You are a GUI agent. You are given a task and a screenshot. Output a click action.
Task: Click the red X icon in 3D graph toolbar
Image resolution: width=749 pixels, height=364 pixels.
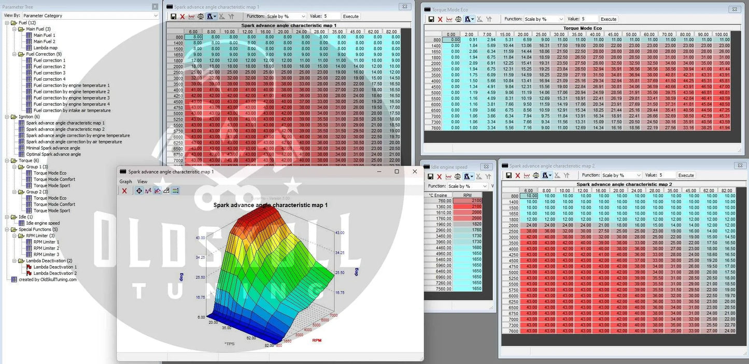click(x=124, y=191)
